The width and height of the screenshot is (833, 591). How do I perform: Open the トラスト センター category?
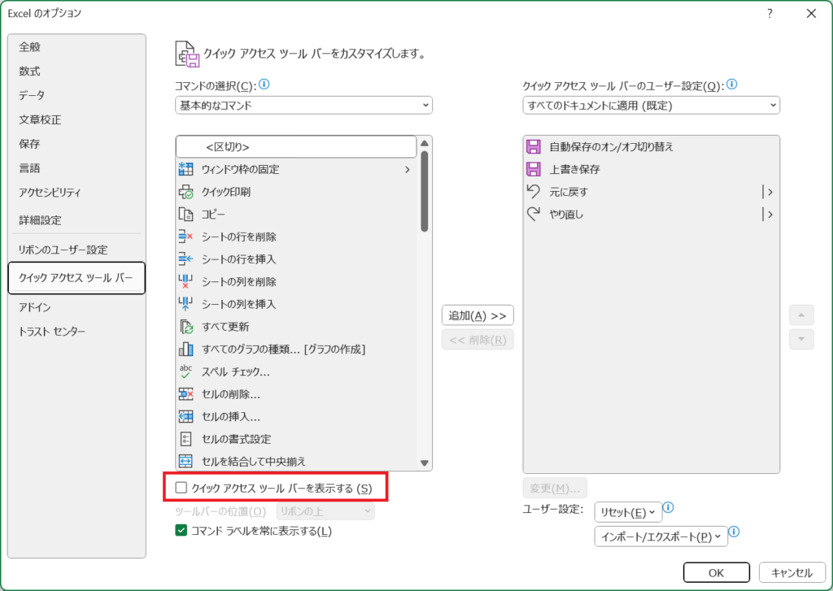(77, 332)
